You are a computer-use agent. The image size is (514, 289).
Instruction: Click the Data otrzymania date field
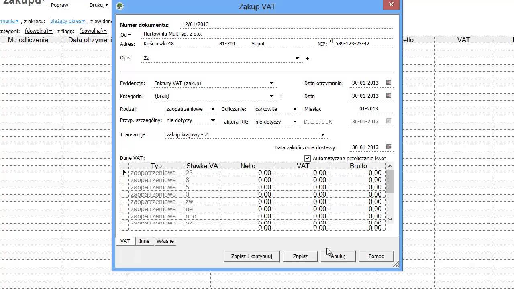point(367,83)
